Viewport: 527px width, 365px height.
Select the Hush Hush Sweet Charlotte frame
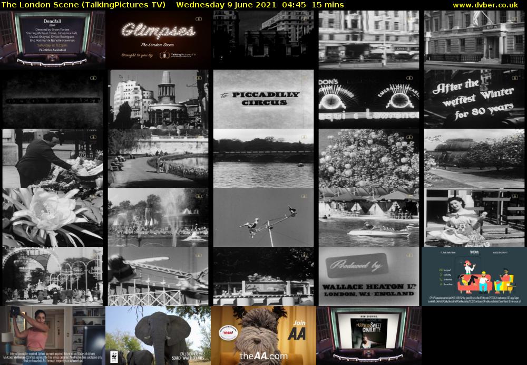coord(368,335)
